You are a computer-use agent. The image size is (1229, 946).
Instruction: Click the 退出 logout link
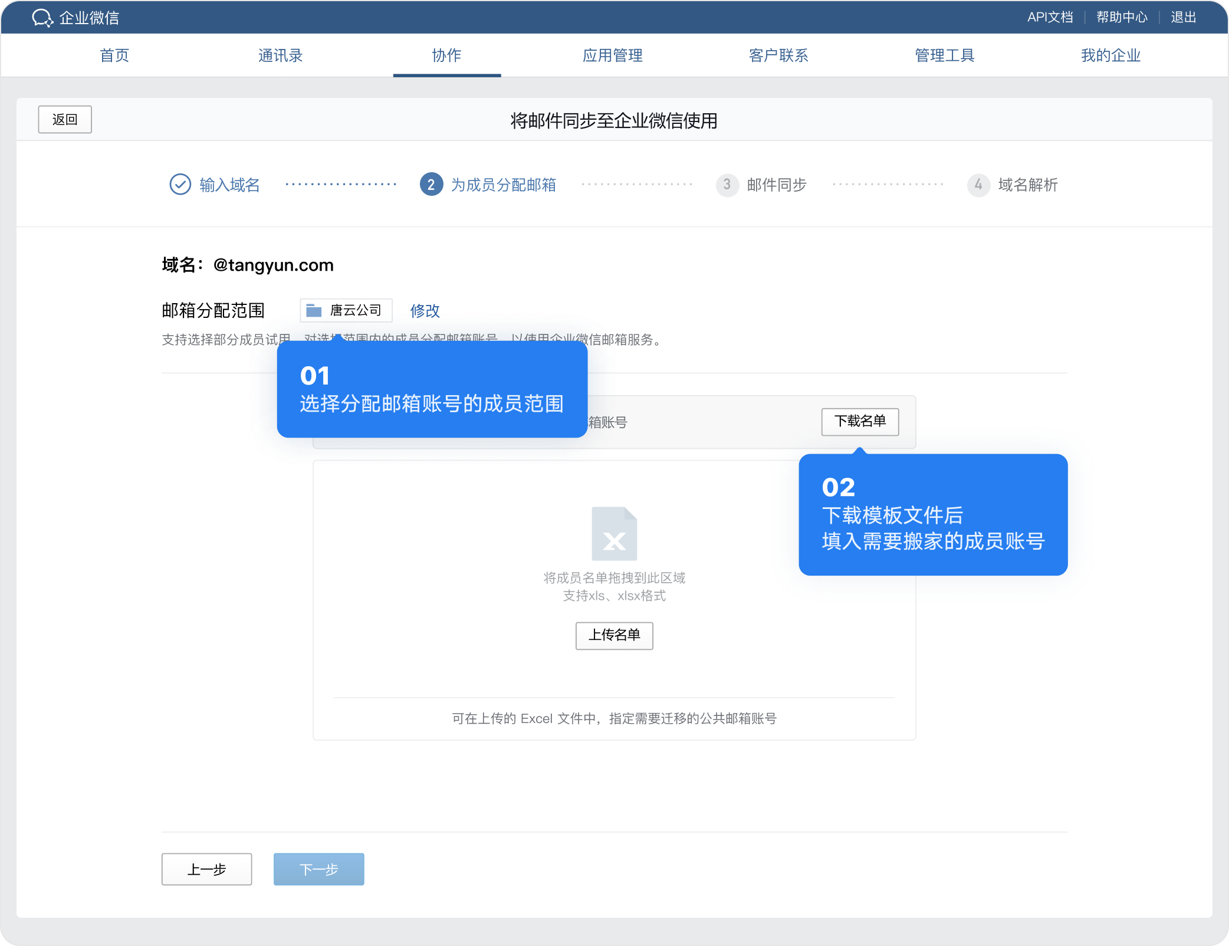point(1182,17)
